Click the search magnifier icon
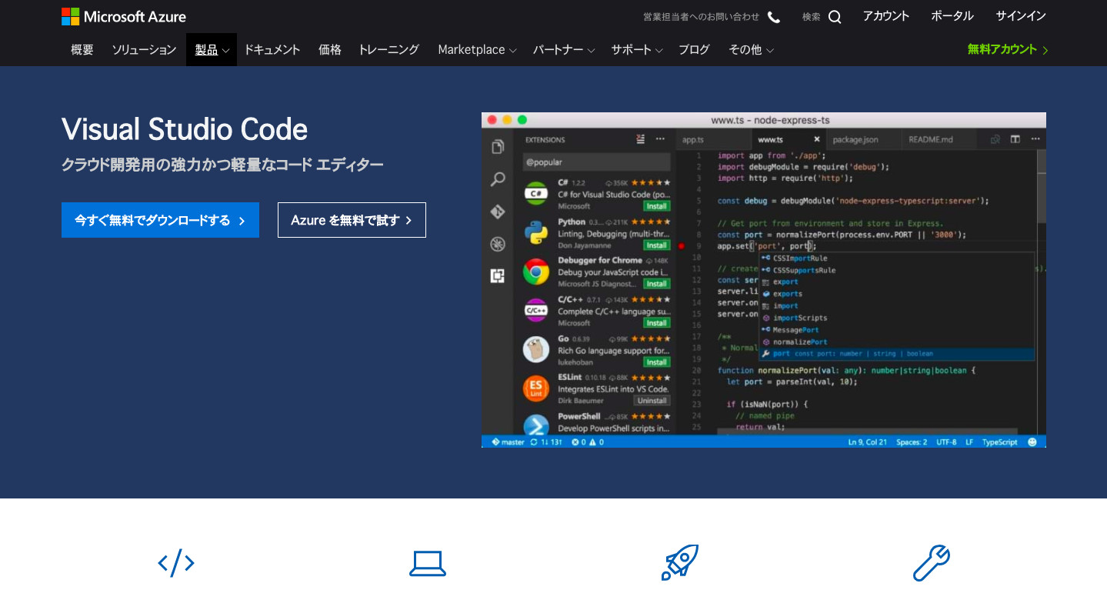1107x590 pixels. pos(835,17)
